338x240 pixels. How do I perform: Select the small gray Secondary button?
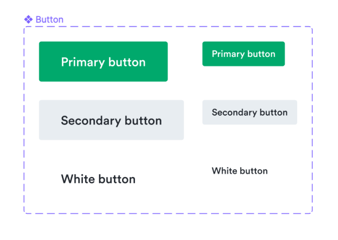point(249,112)
